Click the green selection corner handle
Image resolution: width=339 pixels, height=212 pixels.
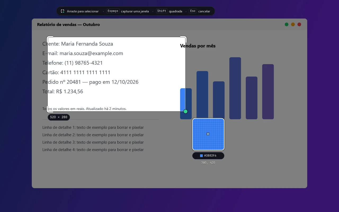[x=185, y=111]
